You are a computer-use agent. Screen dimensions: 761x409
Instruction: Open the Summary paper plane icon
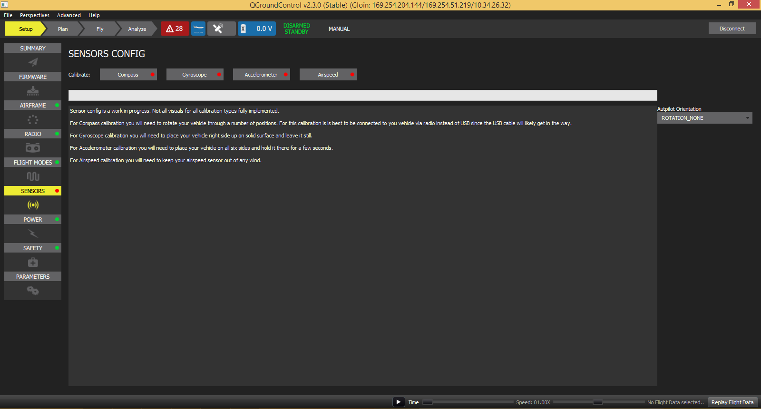(x=33, y=62)
